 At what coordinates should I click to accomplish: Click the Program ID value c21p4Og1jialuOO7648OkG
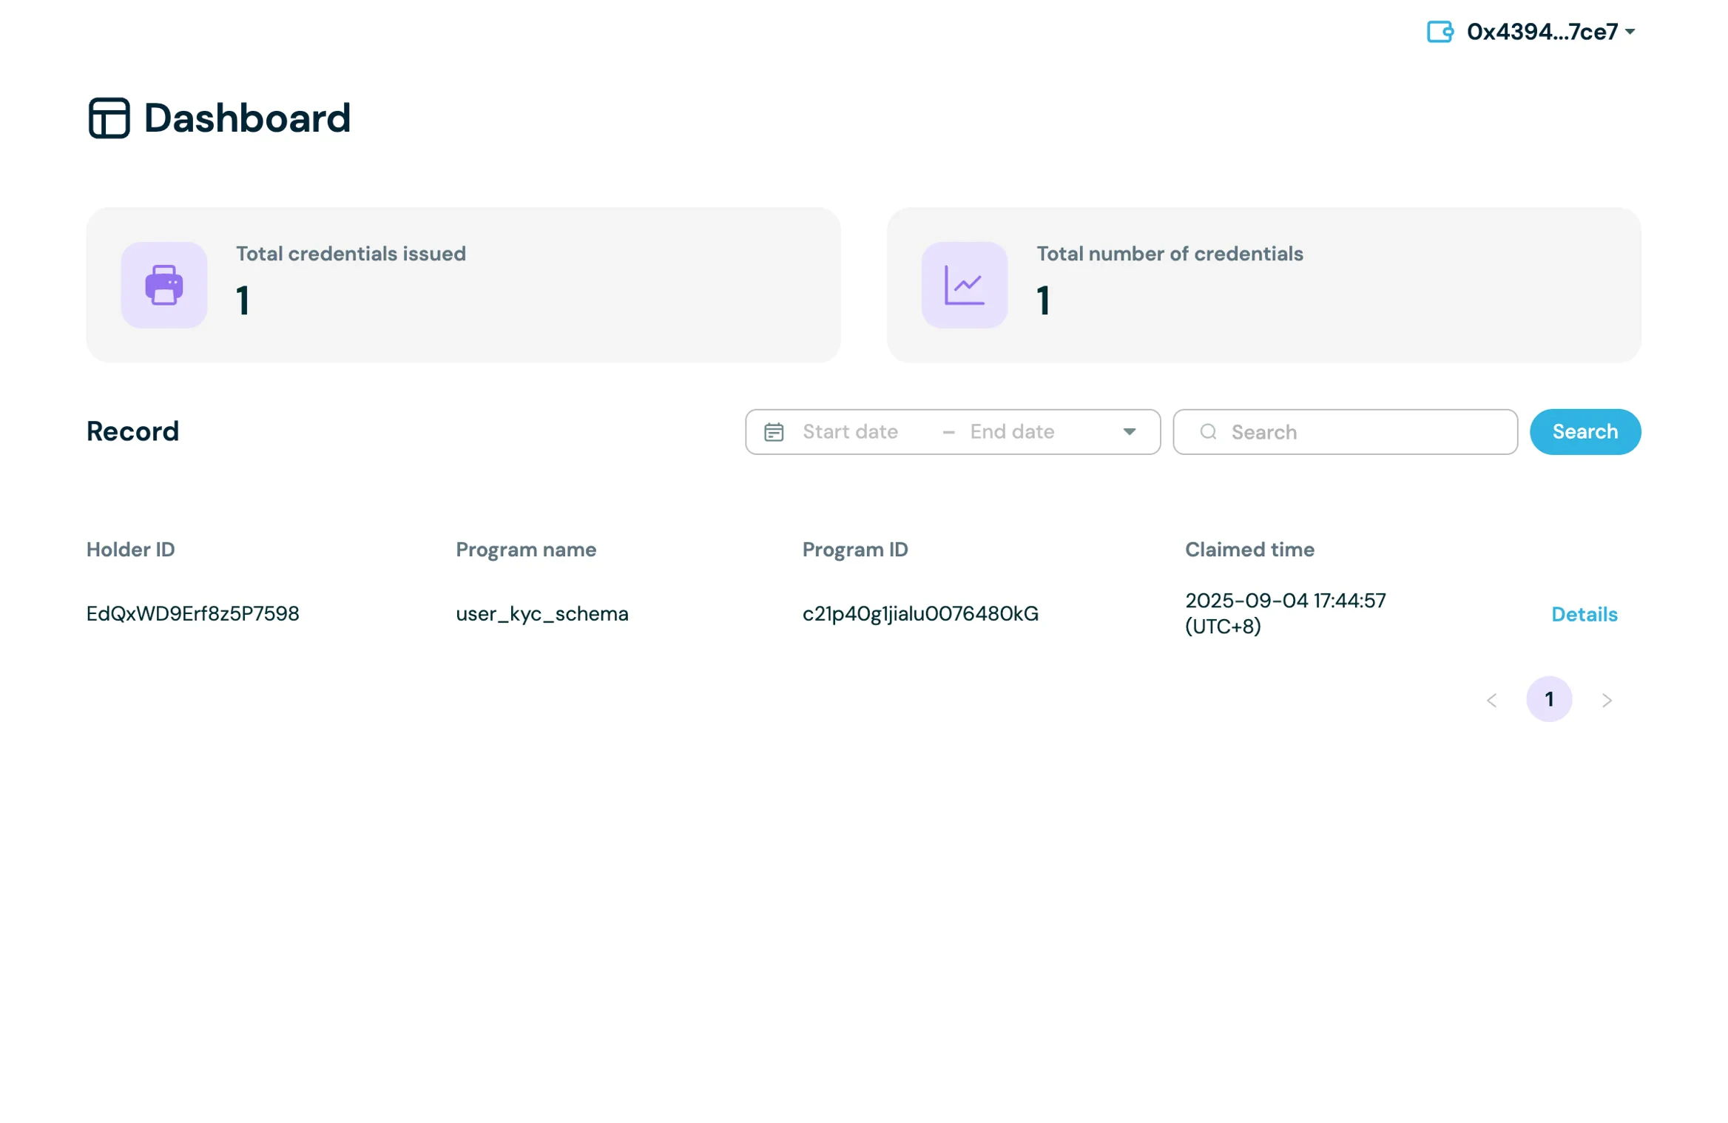920,613
